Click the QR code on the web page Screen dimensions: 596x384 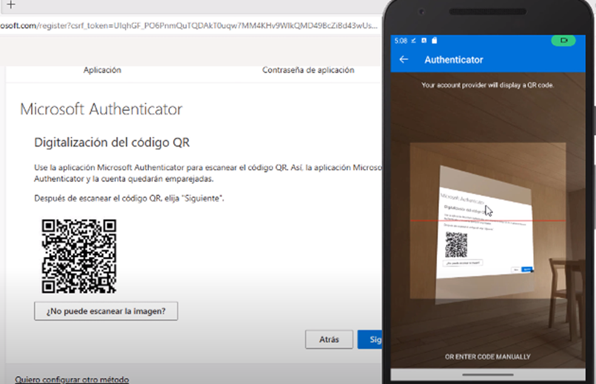(x=79, y=256)
